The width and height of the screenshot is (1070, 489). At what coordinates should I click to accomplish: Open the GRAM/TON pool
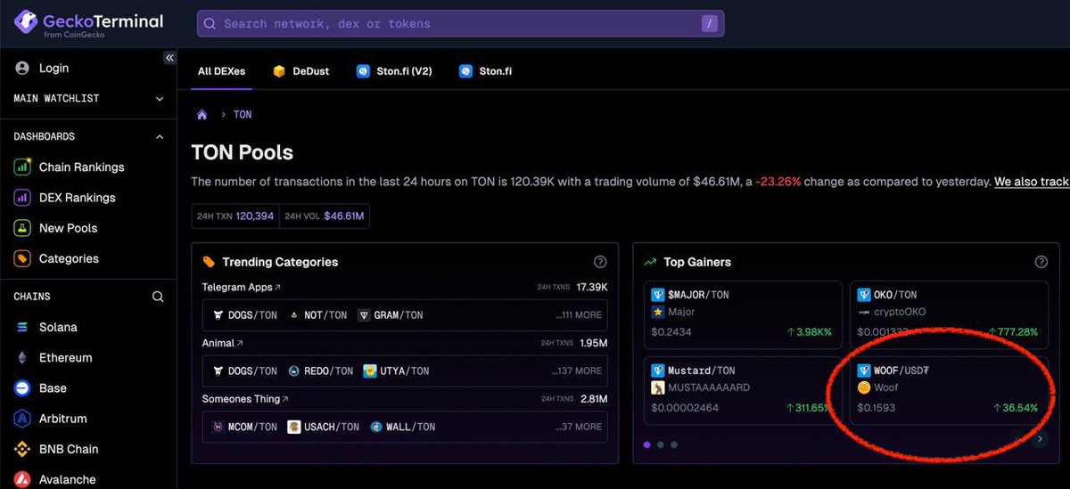(391, 315)
